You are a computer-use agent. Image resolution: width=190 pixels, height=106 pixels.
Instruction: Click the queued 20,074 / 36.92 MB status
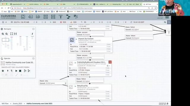point(20,22)
